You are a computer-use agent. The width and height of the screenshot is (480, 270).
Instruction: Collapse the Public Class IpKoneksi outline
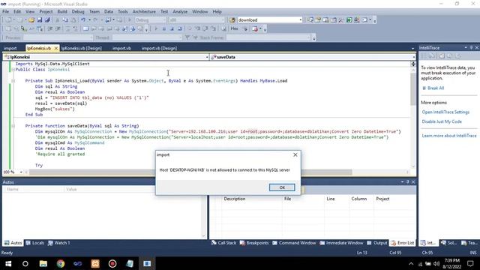(x=13, y=70)
